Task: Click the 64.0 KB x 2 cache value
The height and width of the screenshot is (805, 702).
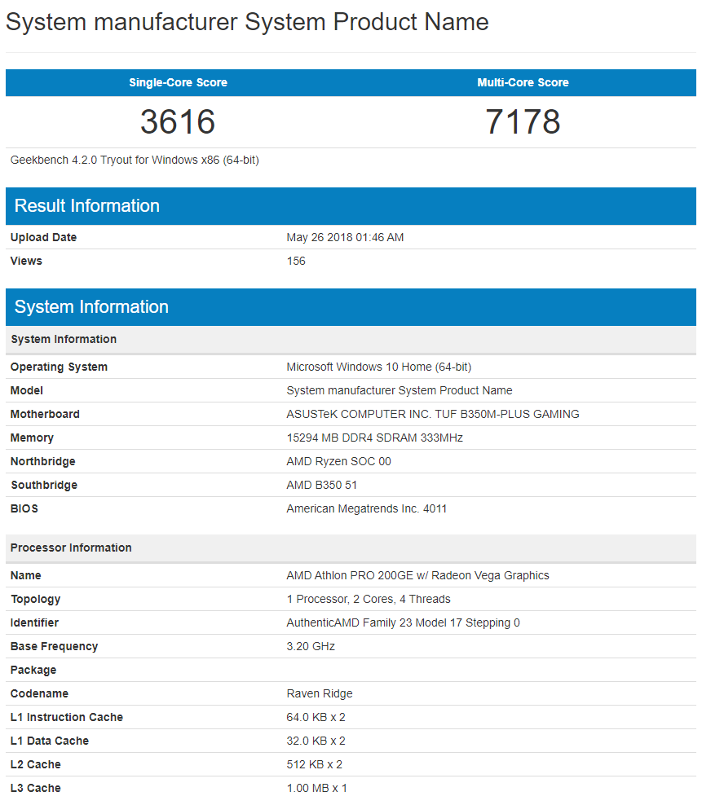Action: click(316, 717)
